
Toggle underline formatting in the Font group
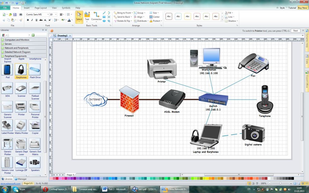coord(37,20)
